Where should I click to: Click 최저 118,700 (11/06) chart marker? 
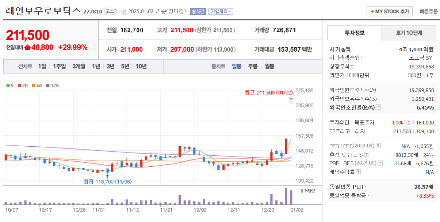click(108, 182)
